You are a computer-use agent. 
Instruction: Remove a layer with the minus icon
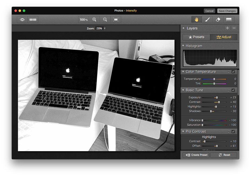coord(234,28)
